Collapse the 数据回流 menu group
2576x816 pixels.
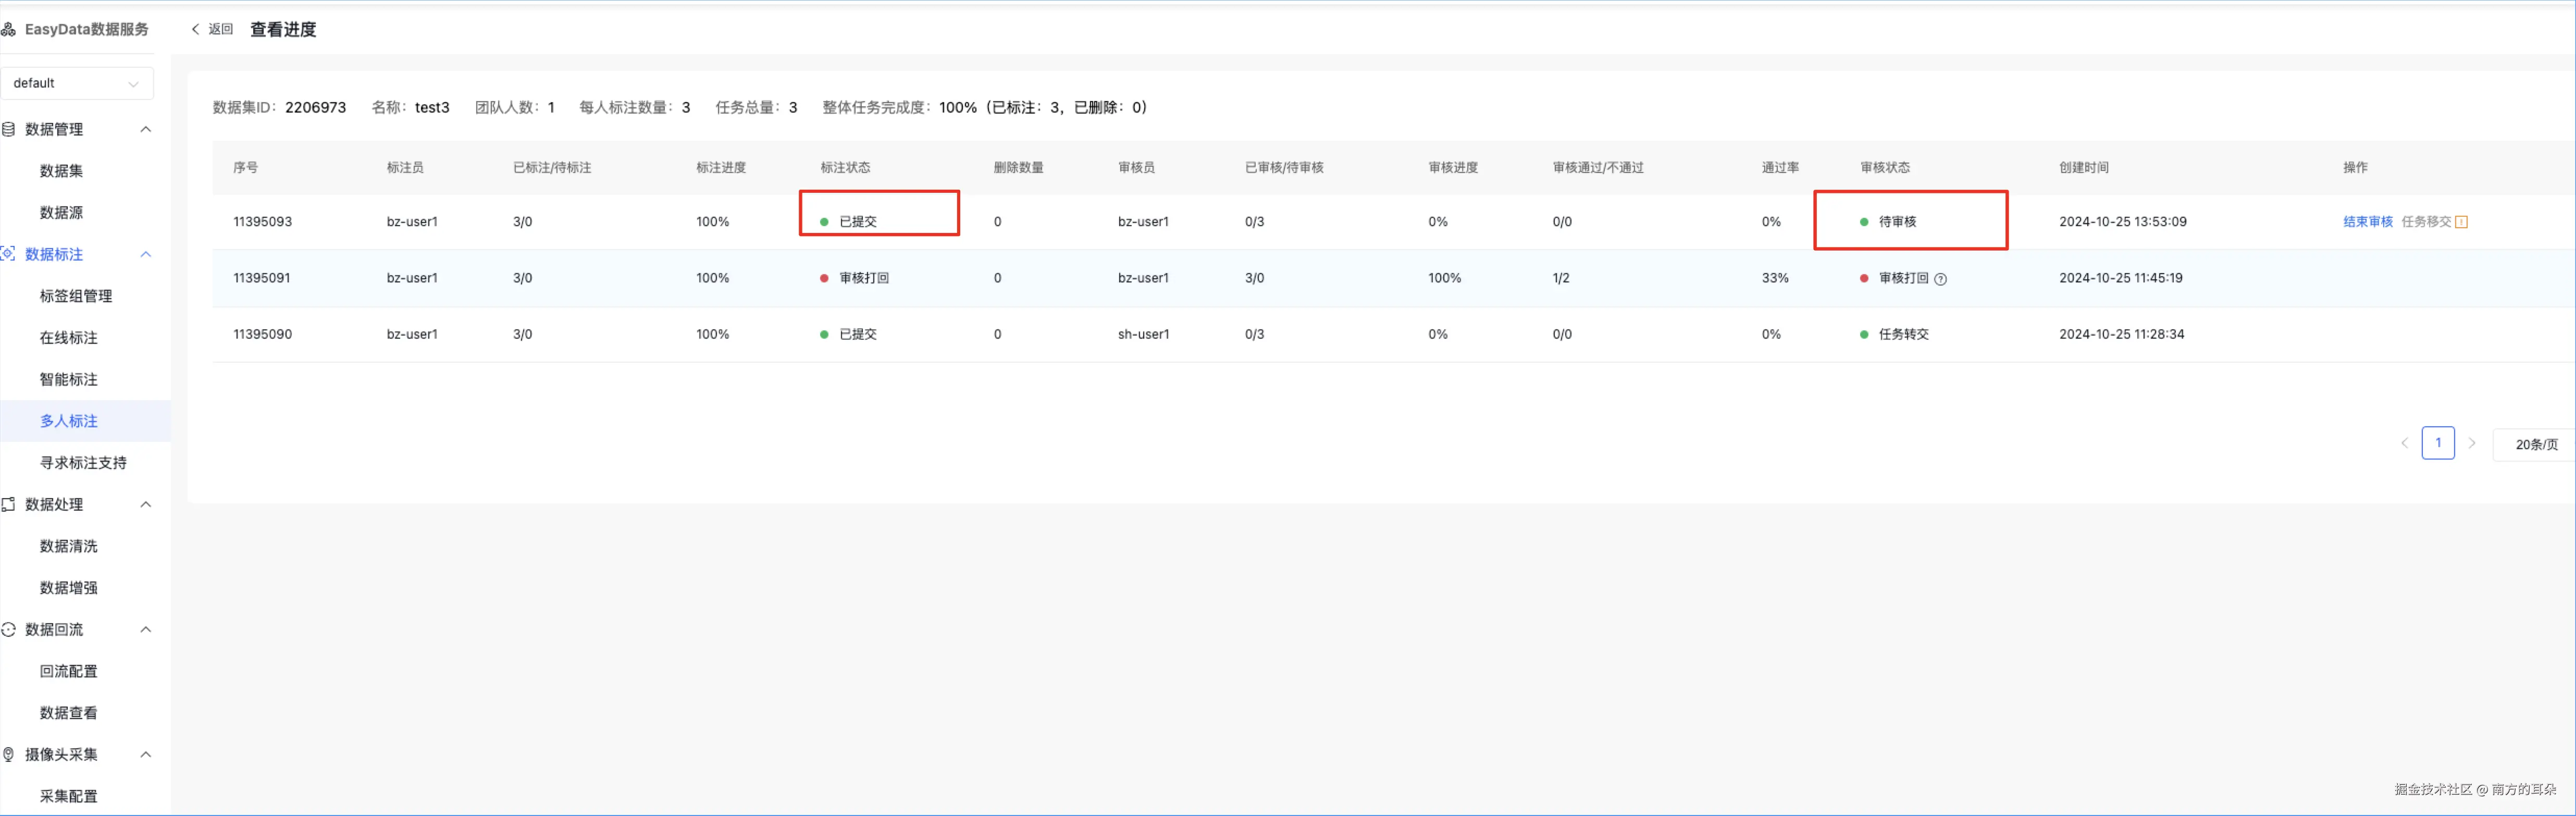click(146, 629)
